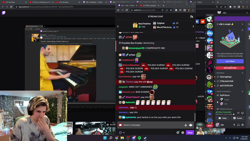Refresh the background clips.twitch.tv page
The width and height of the screenshot is (250, 141).
(11, 7)
